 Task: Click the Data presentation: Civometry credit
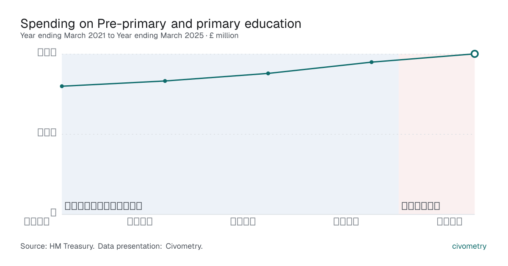click(150, 246)
